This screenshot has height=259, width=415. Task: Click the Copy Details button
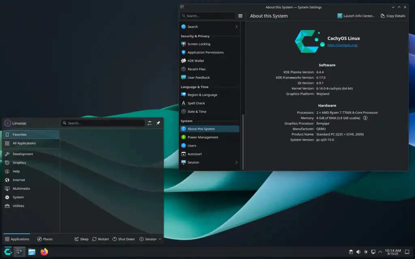[x=393, y=16]
